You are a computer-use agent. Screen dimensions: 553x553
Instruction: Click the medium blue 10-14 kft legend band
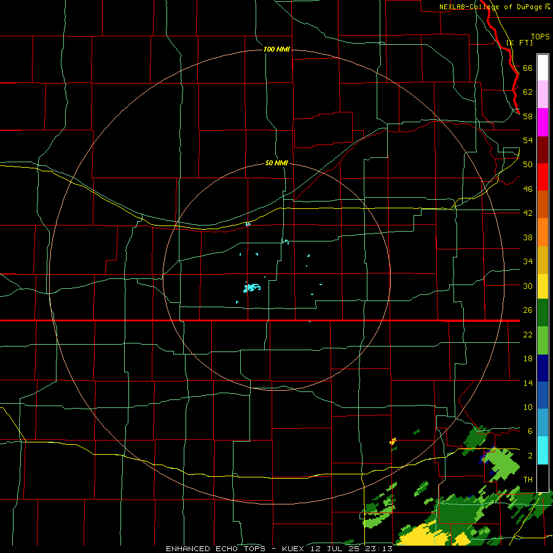pos(543,395)
